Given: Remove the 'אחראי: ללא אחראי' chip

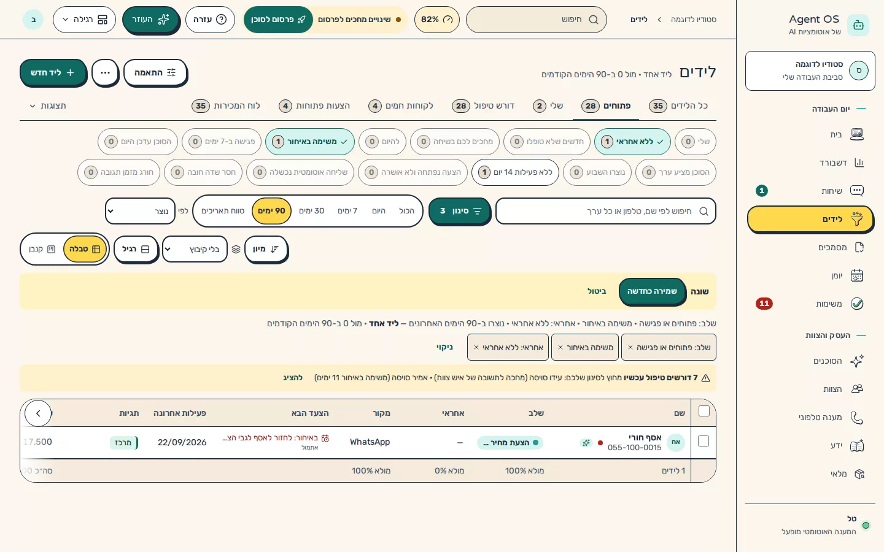Looking at the screenshot, I should [x=476, y=347].
